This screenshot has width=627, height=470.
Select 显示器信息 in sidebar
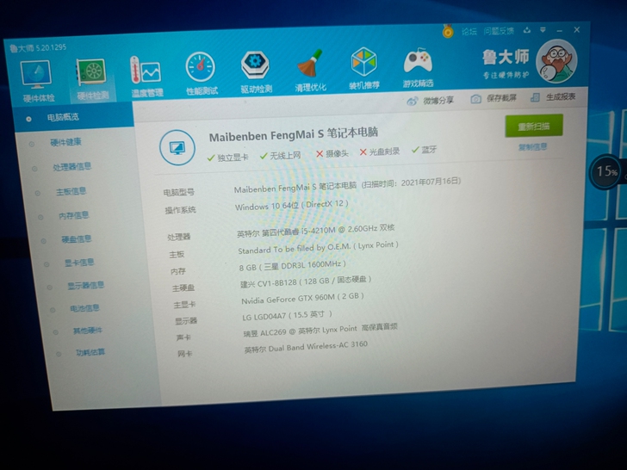(x=85, y=285)
